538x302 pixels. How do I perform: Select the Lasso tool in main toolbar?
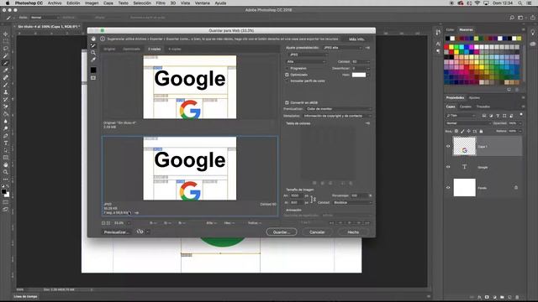pyautogui.click(x=6, y=49)
